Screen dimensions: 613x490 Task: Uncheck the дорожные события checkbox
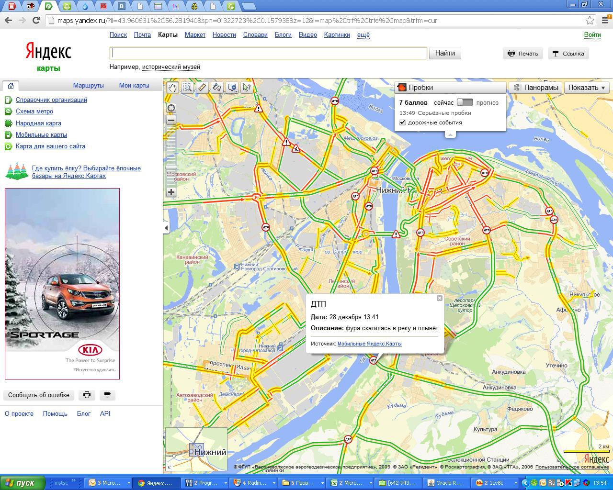point(403,122)
